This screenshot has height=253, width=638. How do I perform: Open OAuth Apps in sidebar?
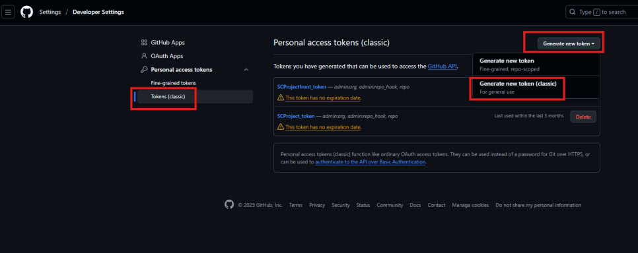pos(167,56)
